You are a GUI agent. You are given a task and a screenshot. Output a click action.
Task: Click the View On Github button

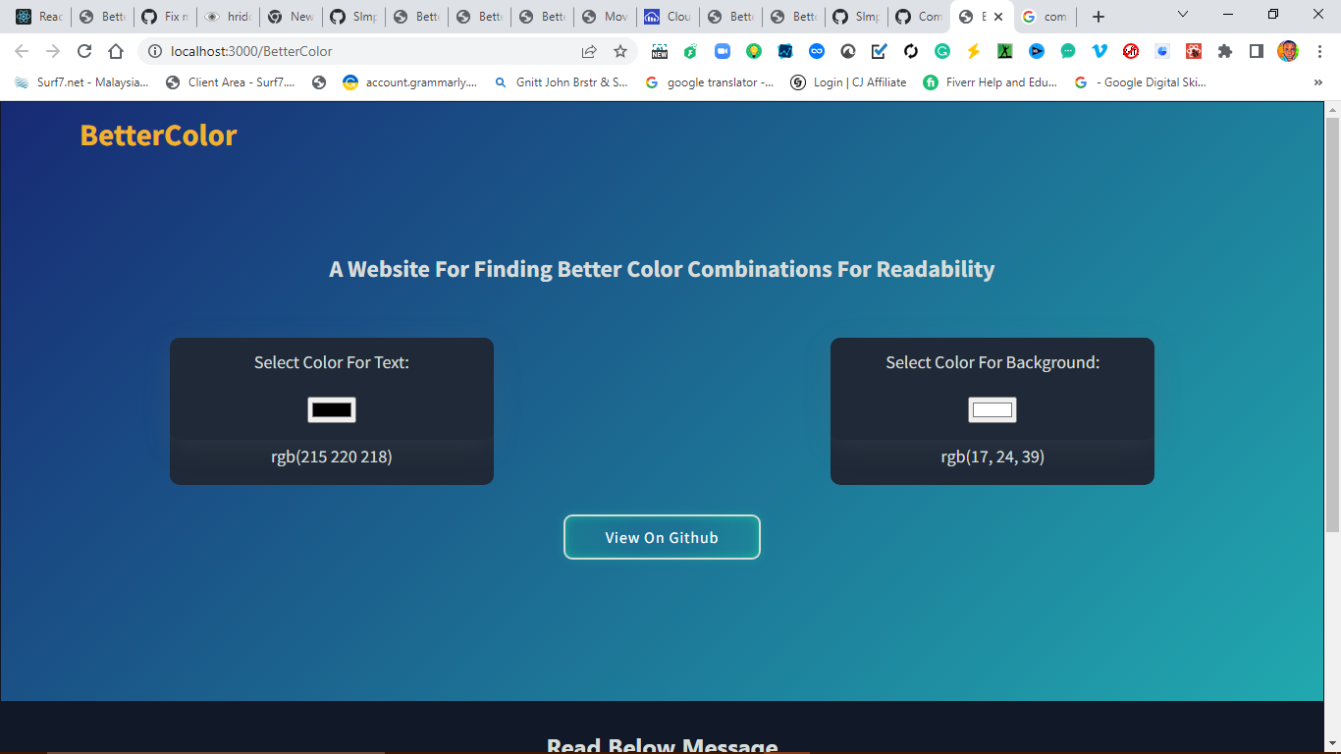662,537
